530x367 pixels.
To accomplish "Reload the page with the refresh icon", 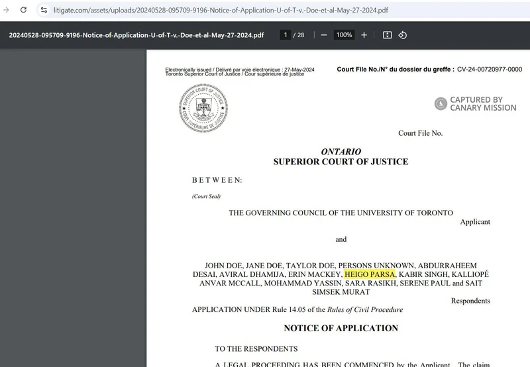I will click(x=23, y=10).
